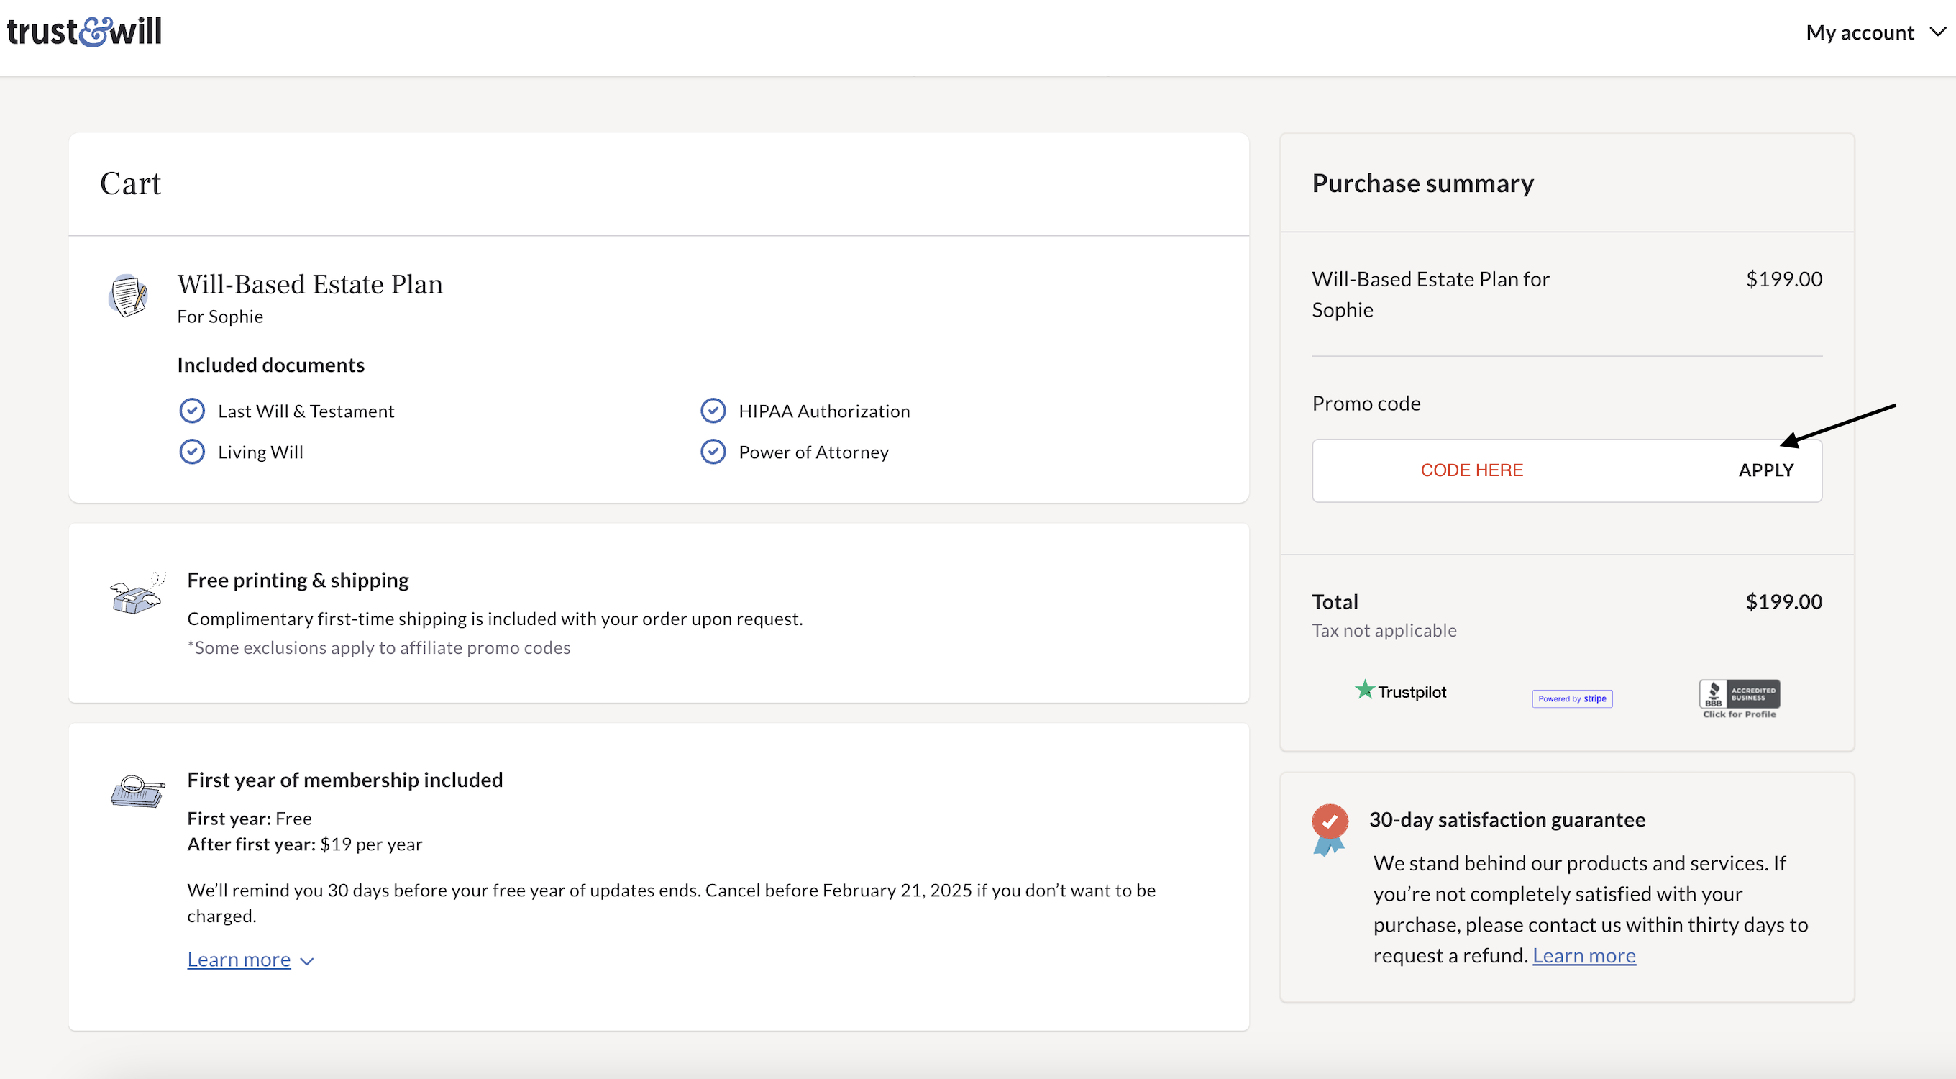
Task: Open Learn more in the satisfaction guarantee
Action: click(1584, 955)
